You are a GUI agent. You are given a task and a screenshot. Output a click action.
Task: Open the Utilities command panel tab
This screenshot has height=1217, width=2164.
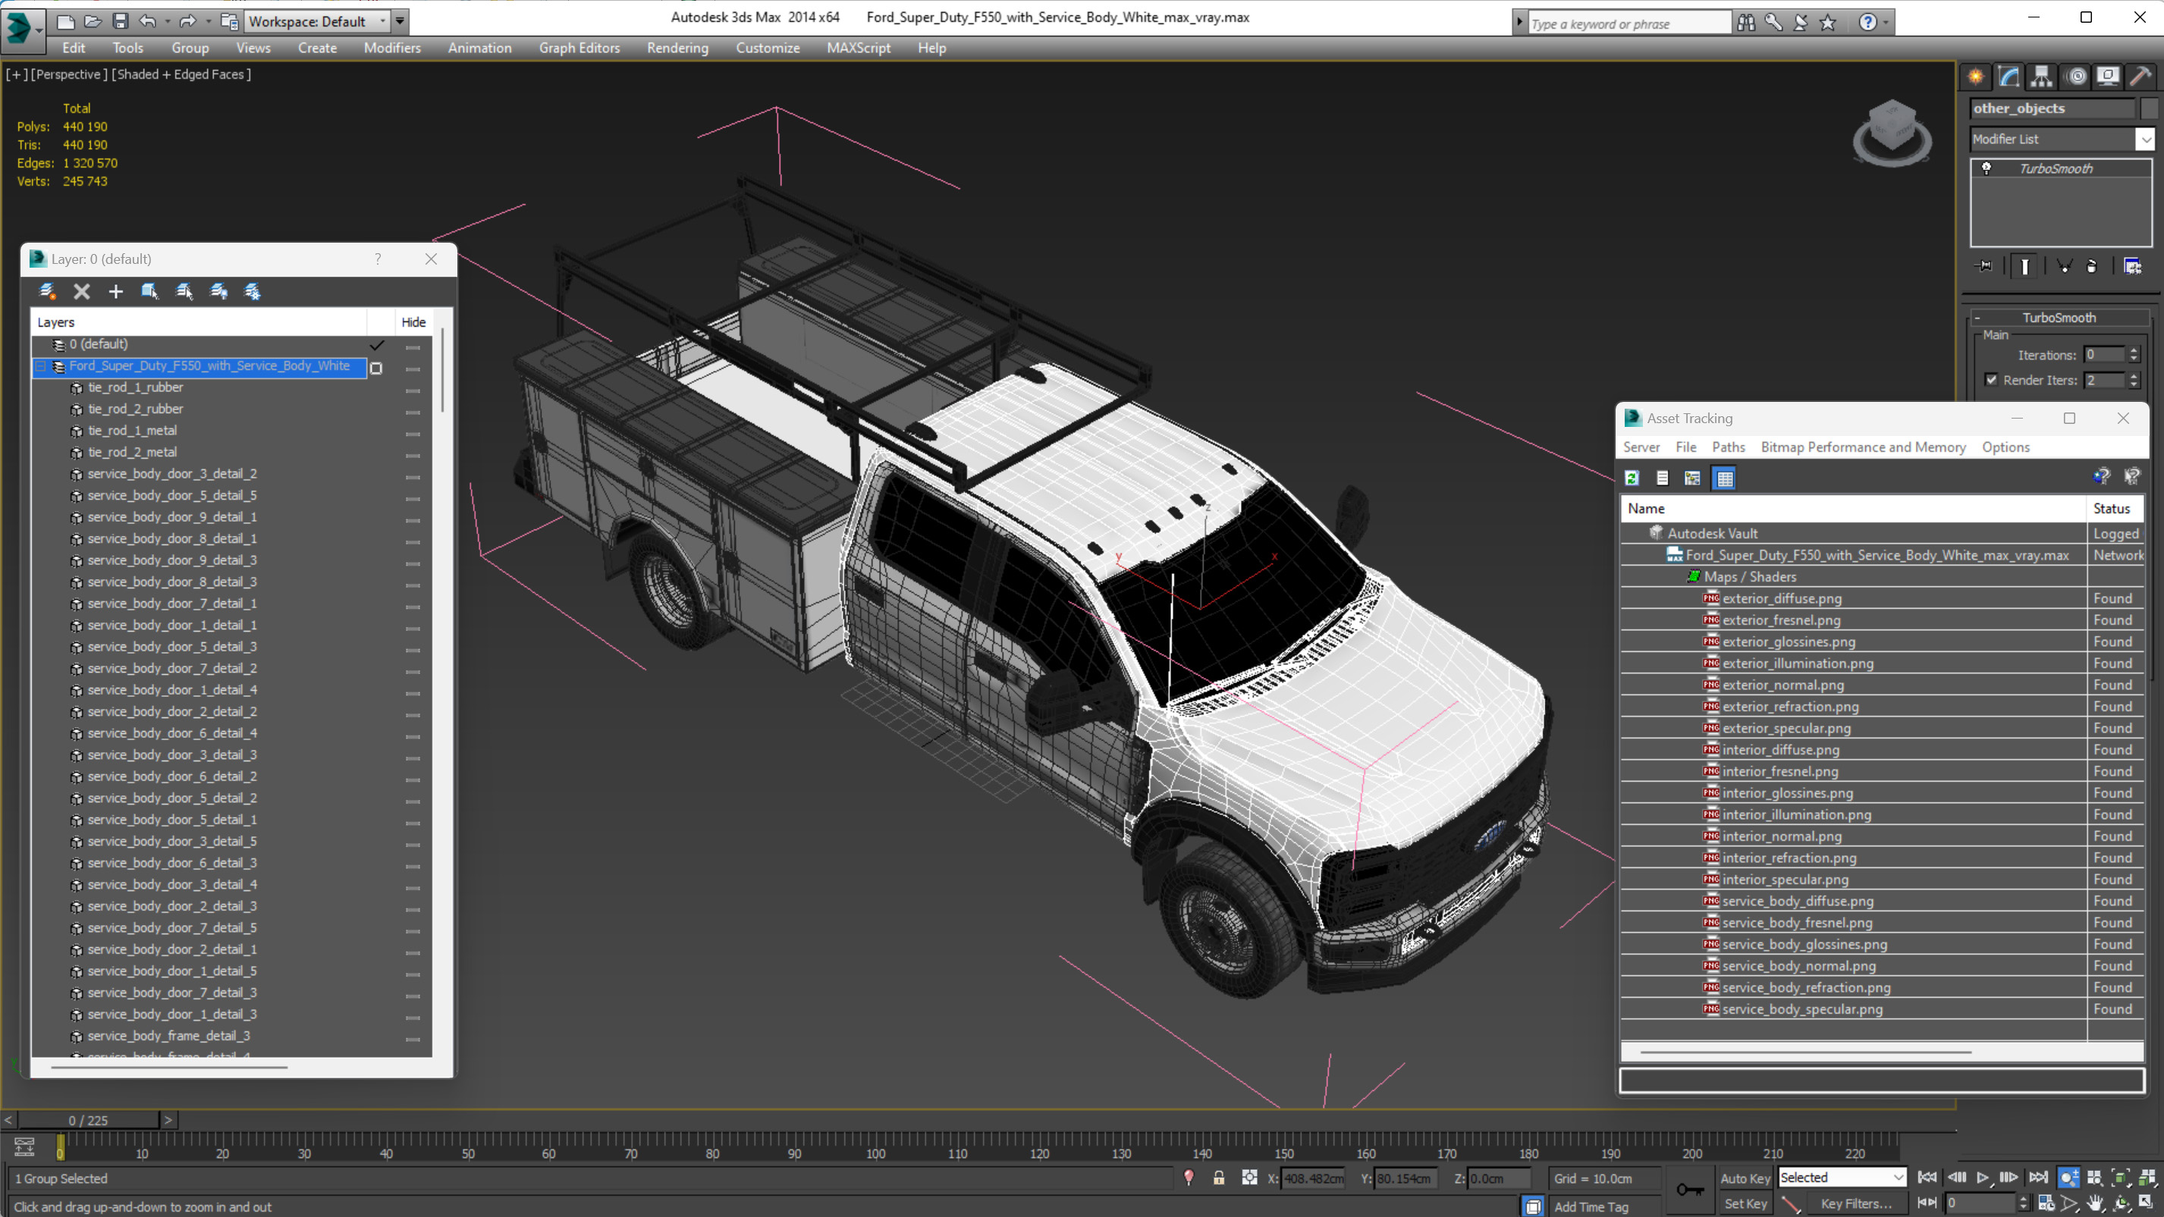pyautogui.click(x=2140, y=77)
